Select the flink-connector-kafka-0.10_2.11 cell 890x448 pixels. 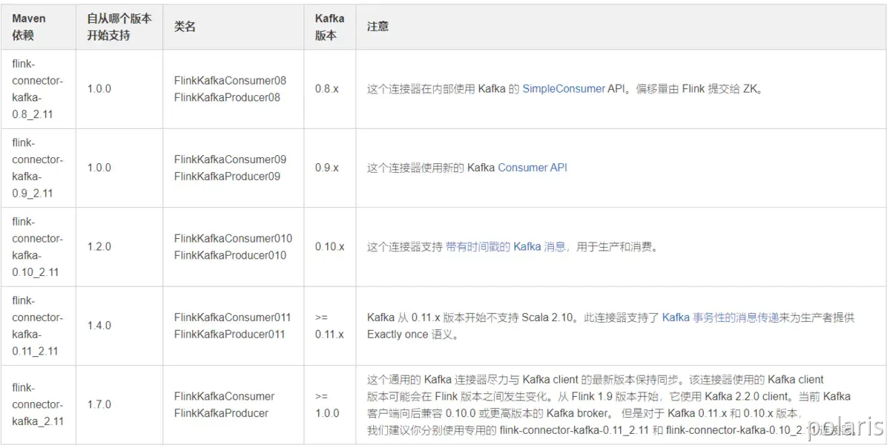coord(38,247)
